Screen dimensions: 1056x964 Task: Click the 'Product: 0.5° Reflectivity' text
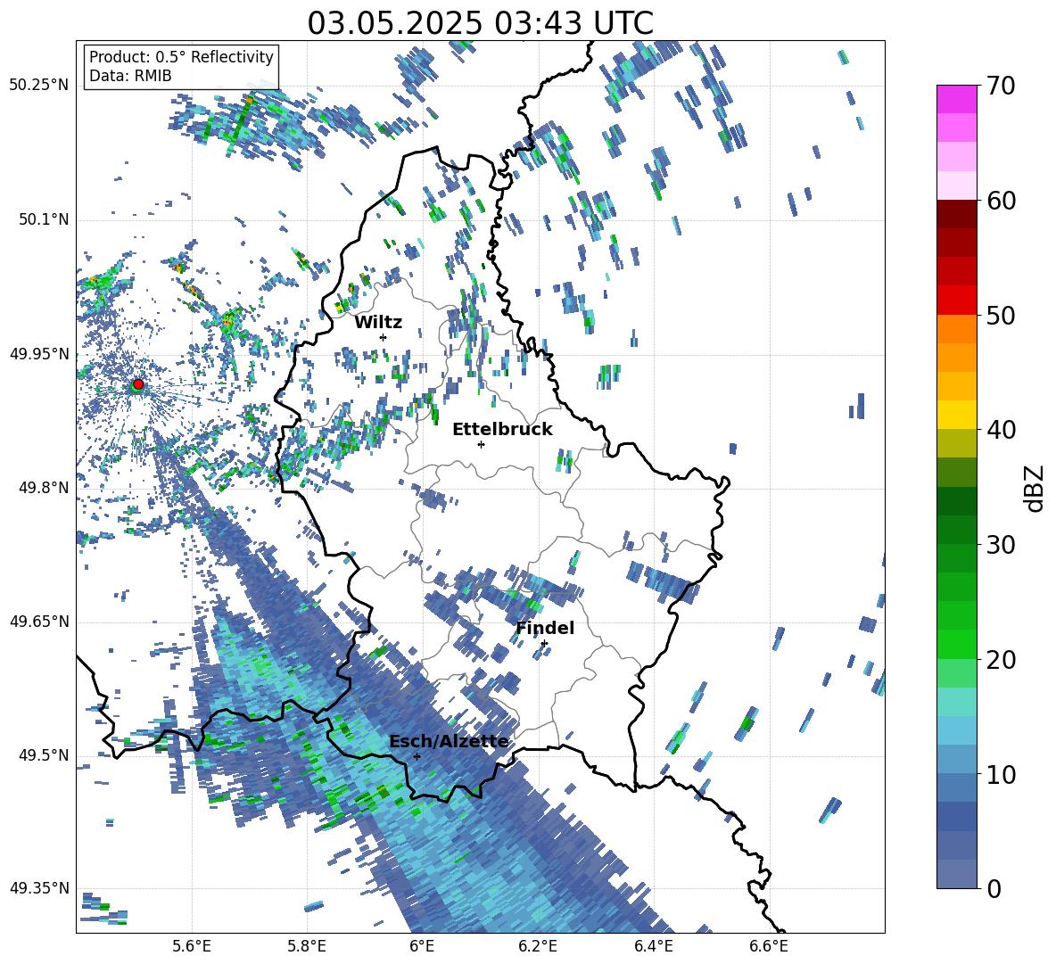pos(181,57)
